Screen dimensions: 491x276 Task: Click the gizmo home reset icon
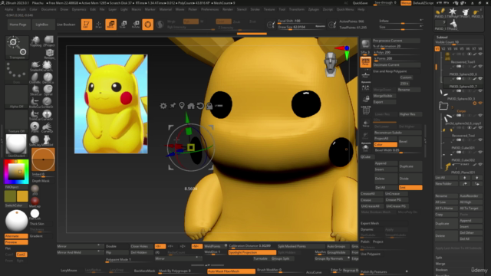point(191,106)
